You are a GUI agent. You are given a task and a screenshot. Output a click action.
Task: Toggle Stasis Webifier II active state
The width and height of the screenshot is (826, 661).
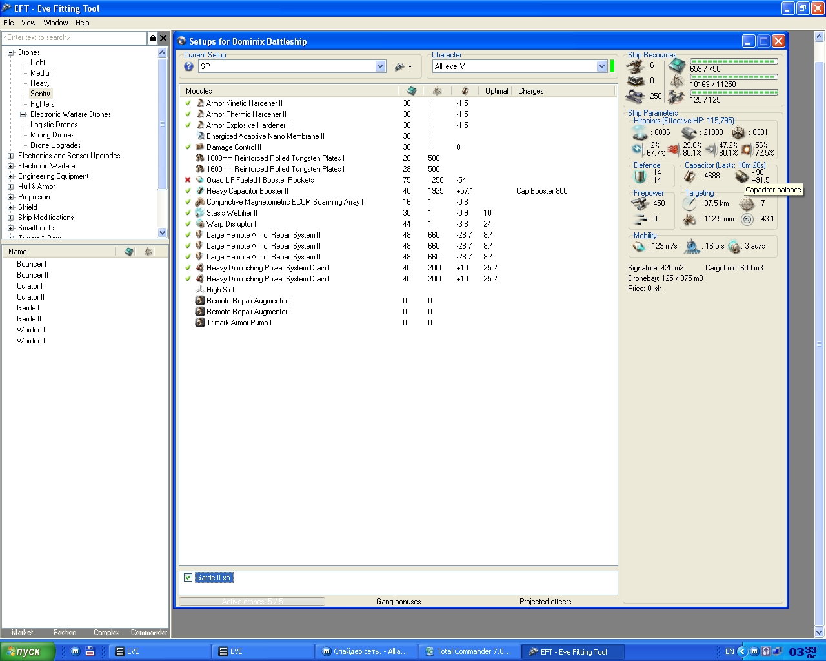(x=188, y=213)
